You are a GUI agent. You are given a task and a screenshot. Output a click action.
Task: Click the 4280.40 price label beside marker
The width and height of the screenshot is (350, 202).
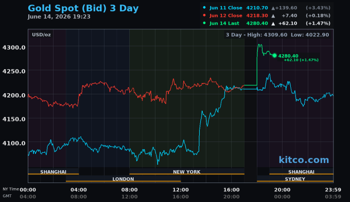288,56
